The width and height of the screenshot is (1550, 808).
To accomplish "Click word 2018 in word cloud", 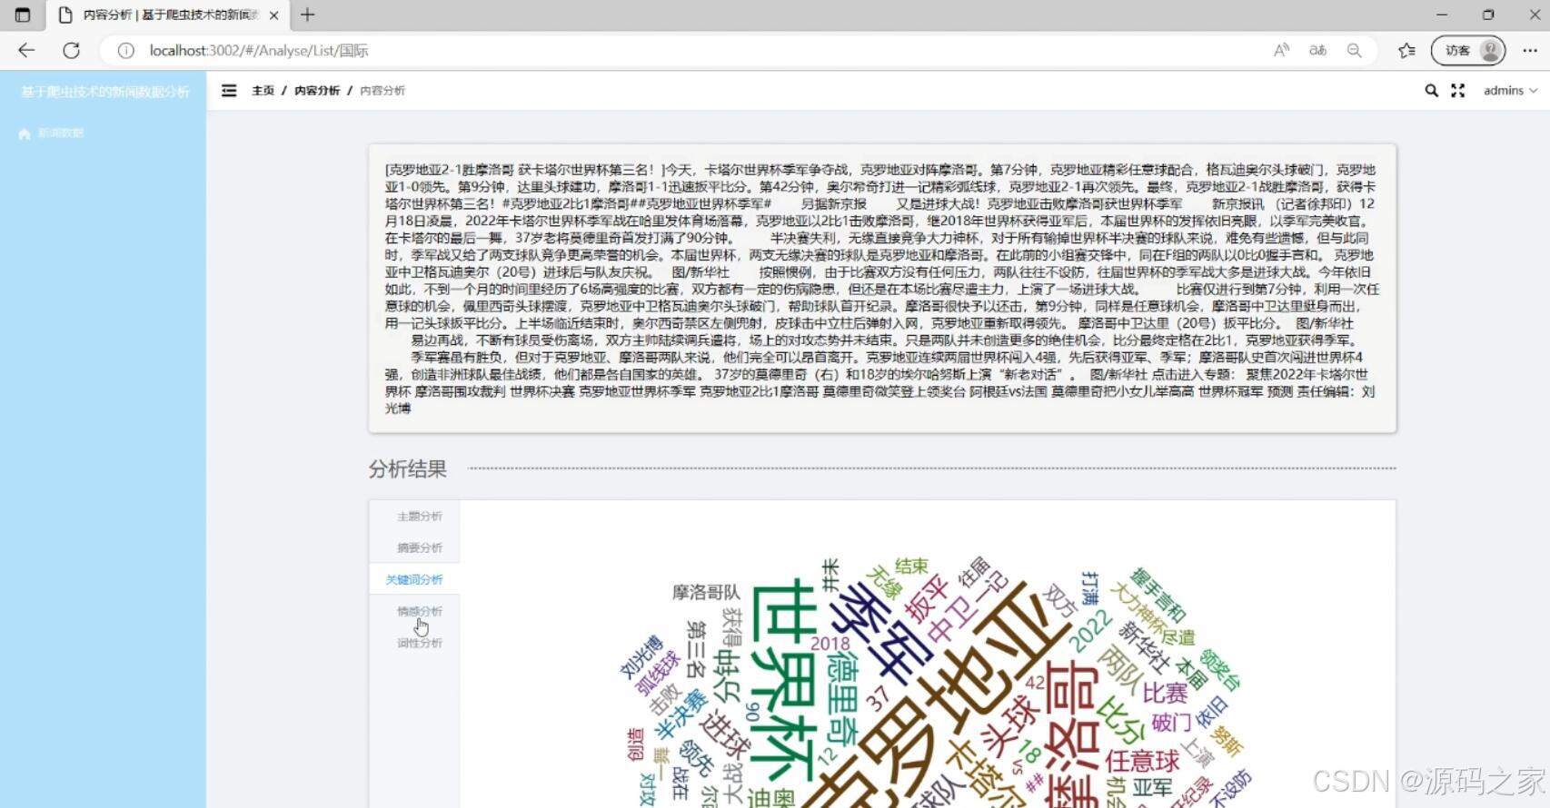I will 830,644.
